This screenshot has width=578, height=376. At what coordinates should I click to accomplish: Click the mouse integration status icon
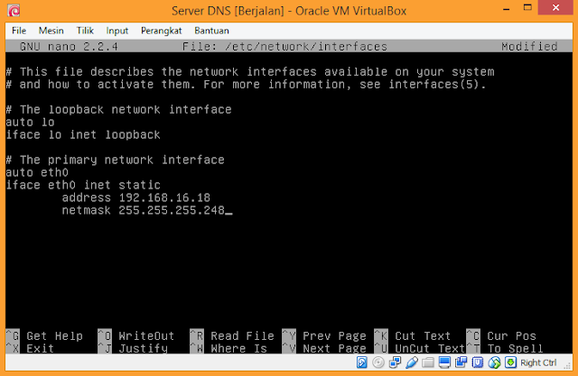point(494,362)
